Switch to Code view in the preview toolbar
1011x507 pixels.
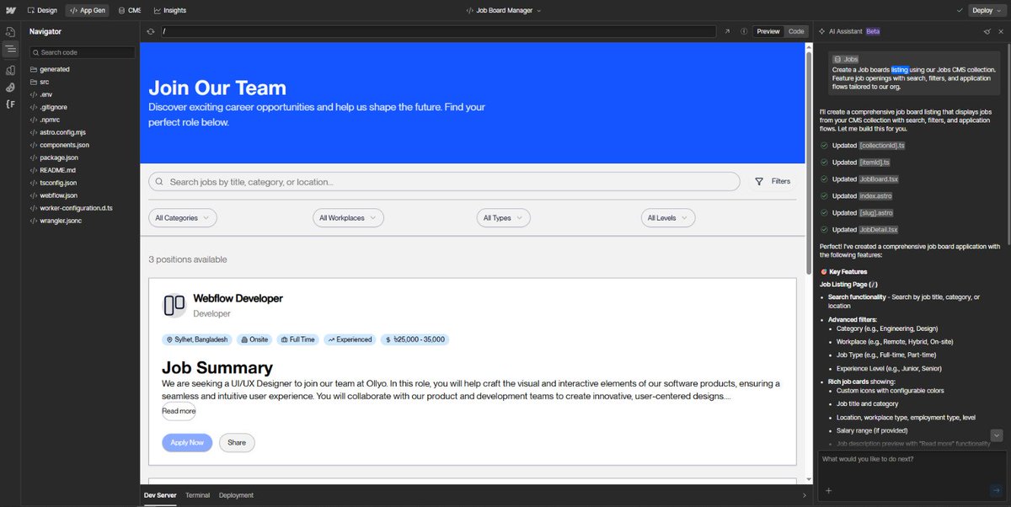point(797,31)
